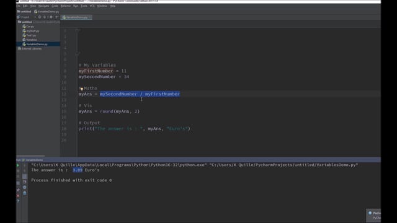This screenshot has height=223, width=397.
Task: Click the locate-file target icon in Project toolbar
Action: point(40,17)
